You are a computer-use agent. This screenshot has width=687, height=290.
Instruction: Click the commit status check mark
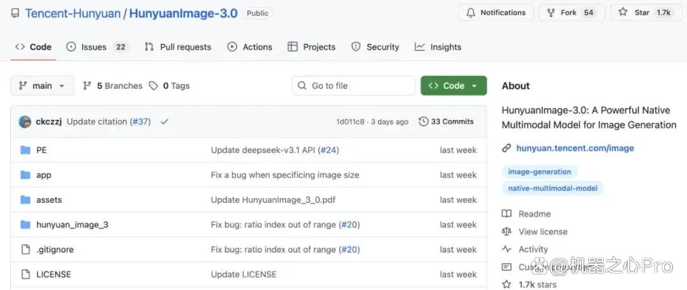click(x=164, y=122)
